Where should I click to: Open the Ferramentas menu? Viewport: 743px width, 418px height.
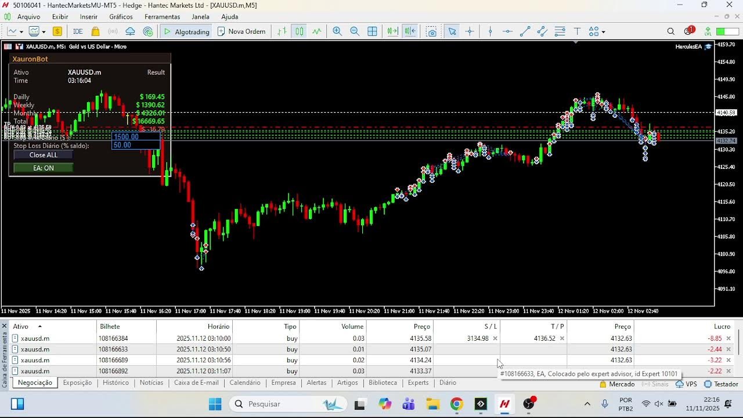(x=163, y=17)
